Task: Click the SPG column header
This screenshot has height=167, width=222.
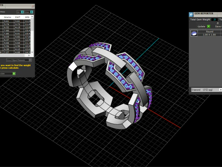Action: tap(27, 17)
